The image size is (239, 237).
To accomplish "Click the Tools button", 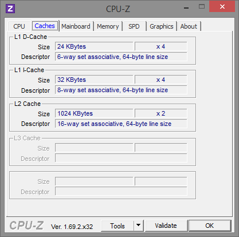I will (x=117, y=226).
